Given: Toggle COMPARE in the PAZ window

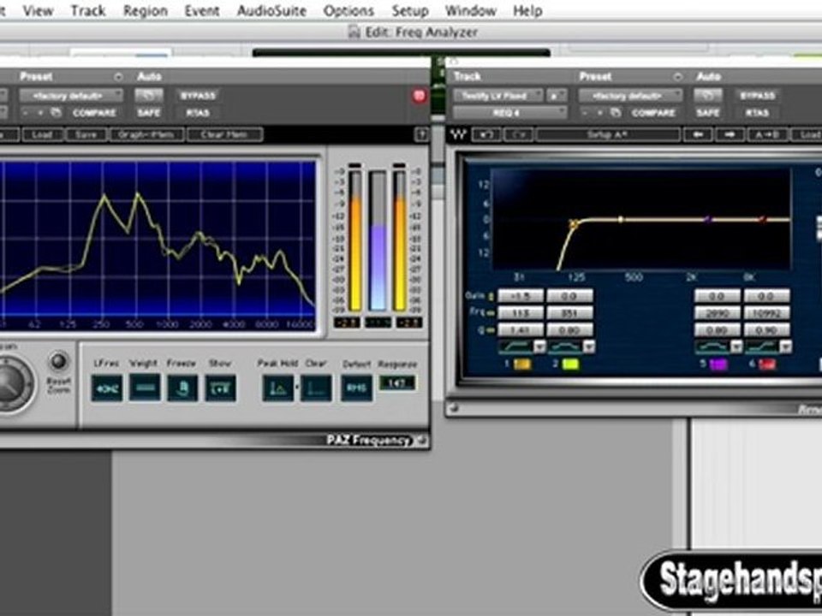Looking at the screenshot, I should (x=94, y=113).
